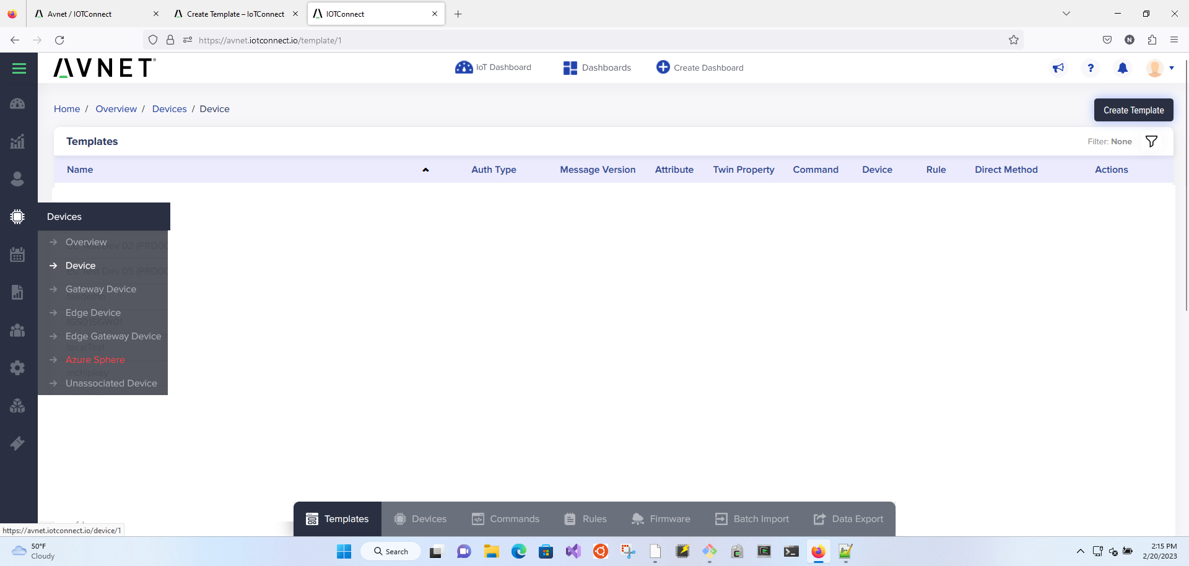This screenshot has width=1189, height=566.
Task: Switch to the Commands bottom tab
Action: (x=506, y=519)
